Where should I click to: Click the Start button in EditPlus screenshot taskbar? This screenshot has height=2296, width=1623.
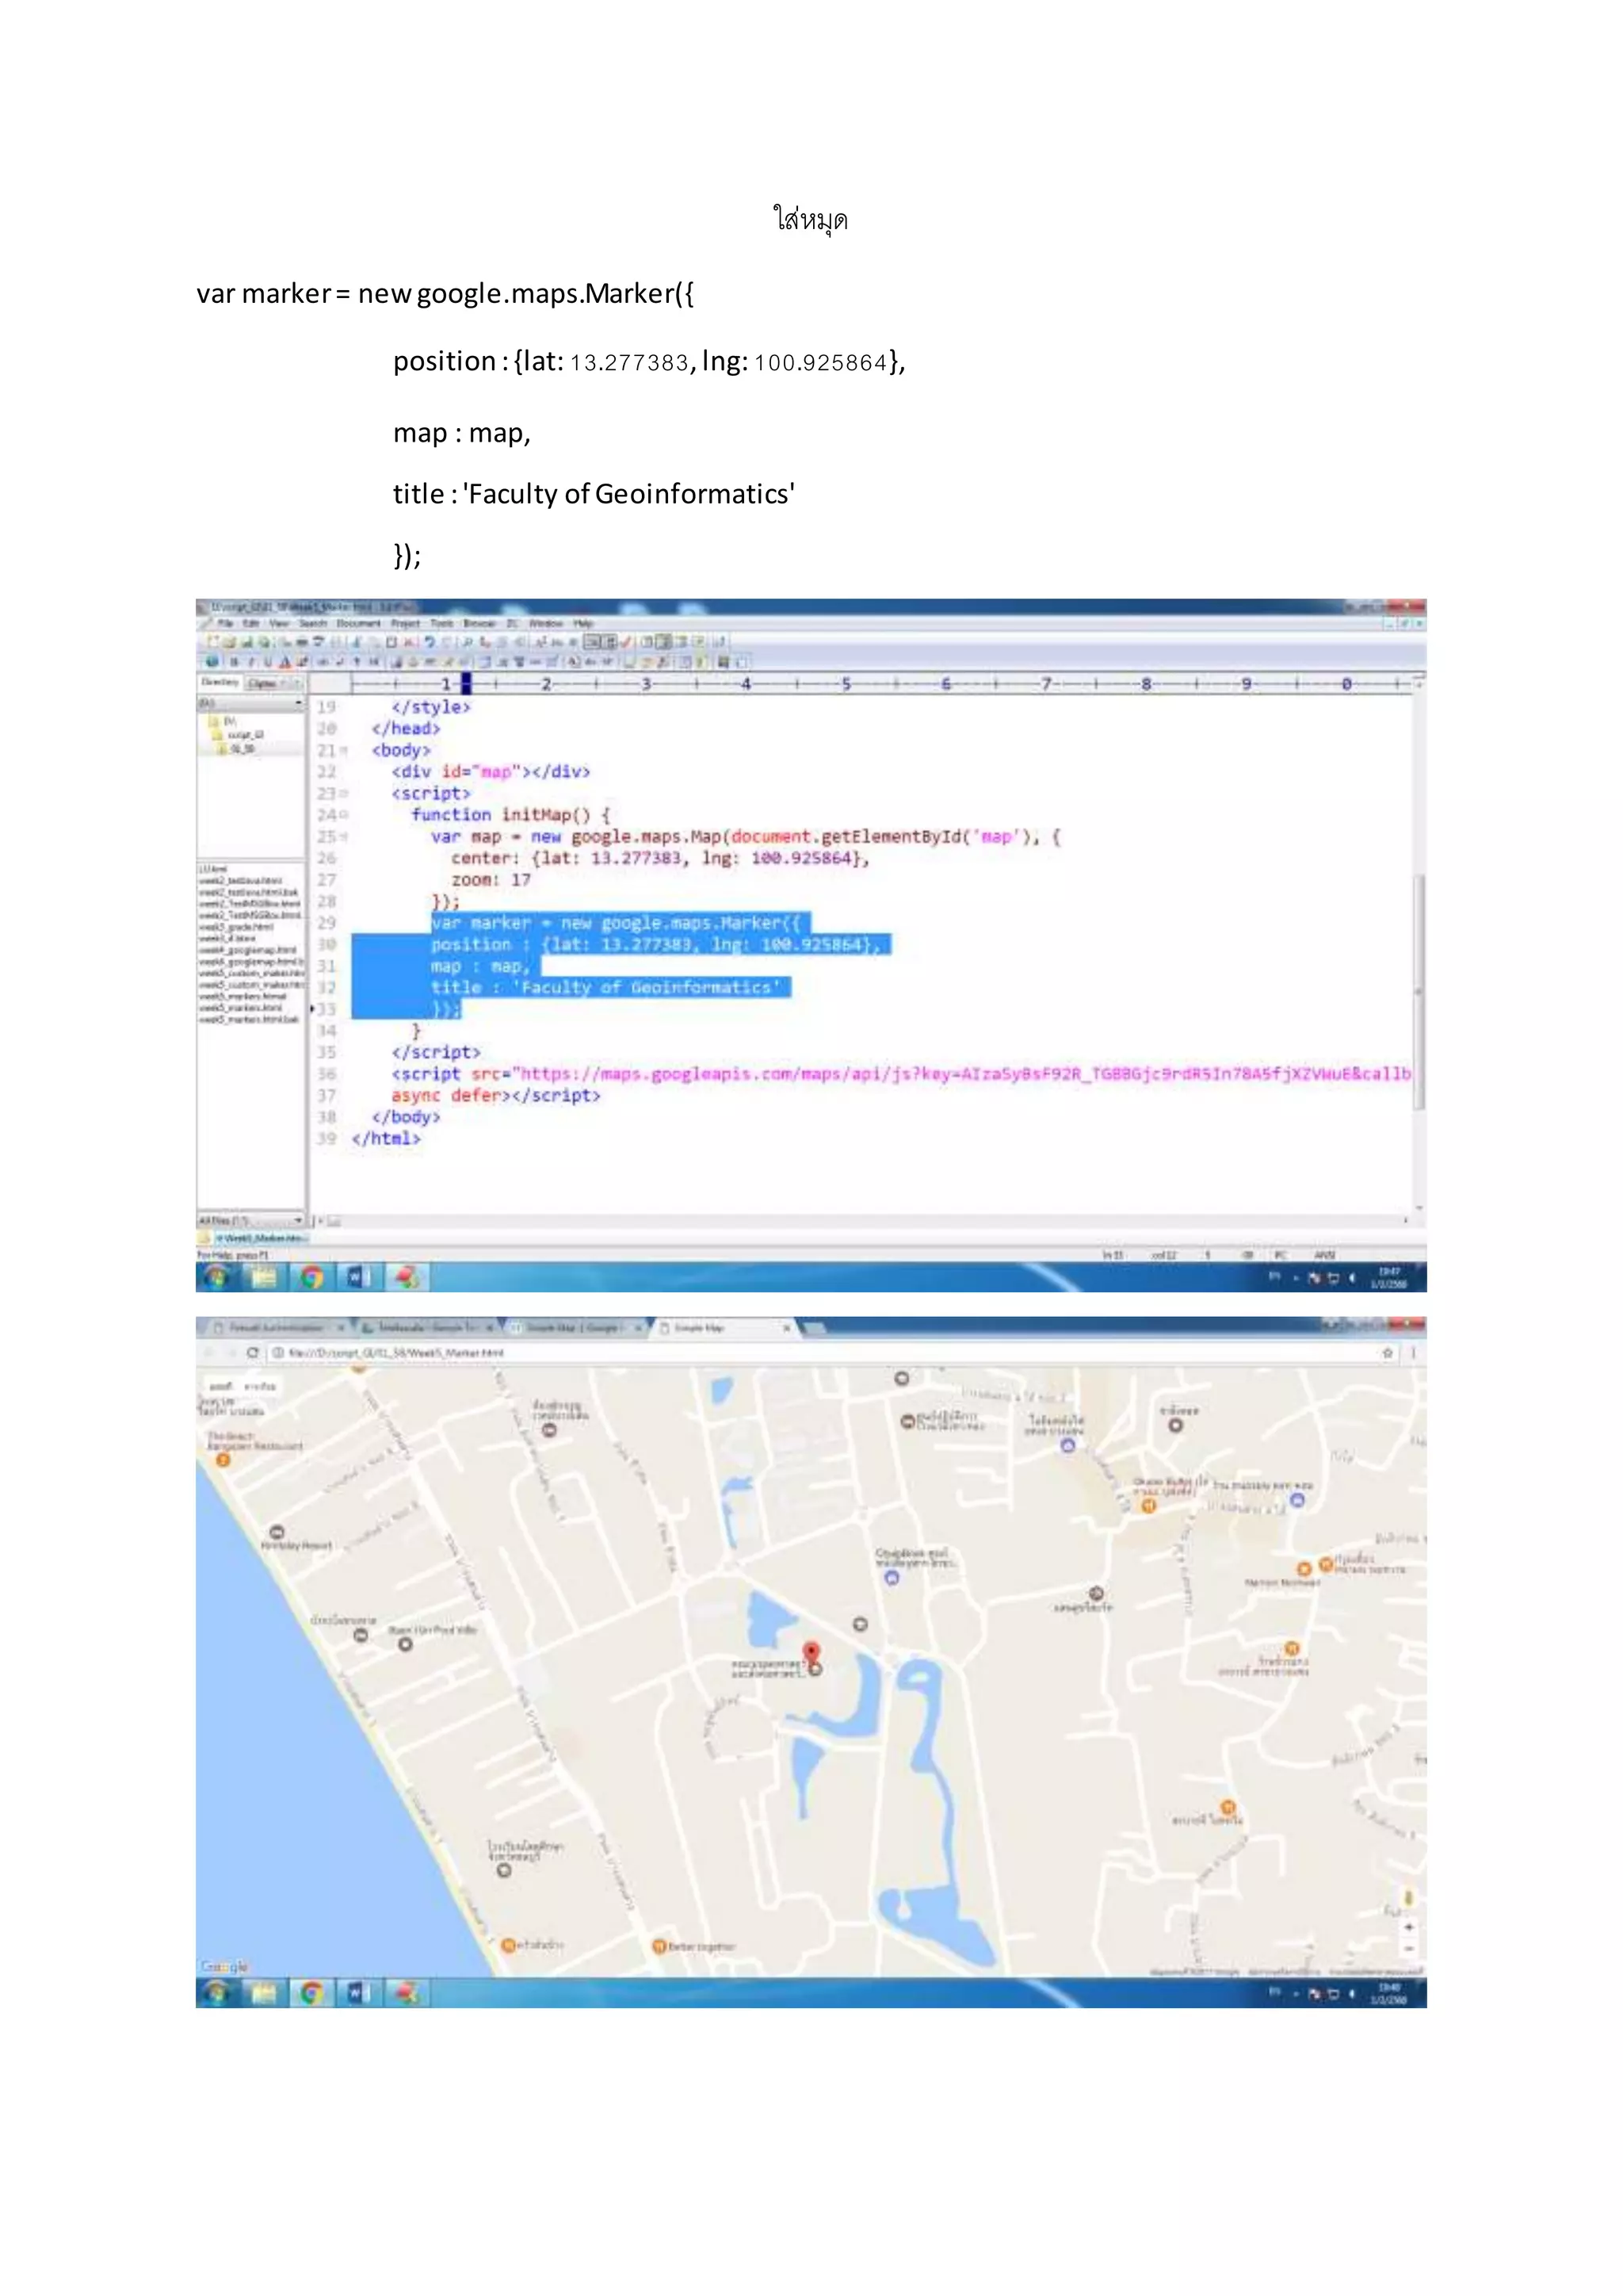(217, 1277)
